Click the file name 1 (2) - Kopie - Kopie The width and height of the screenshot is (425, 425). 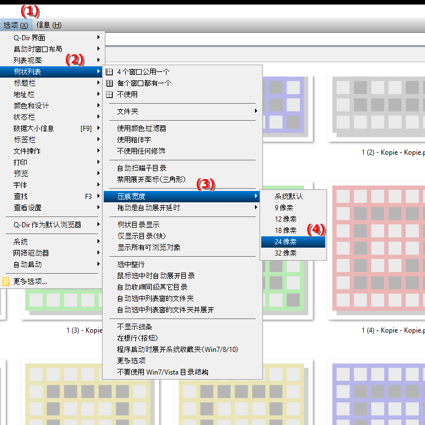click(393, 152)
